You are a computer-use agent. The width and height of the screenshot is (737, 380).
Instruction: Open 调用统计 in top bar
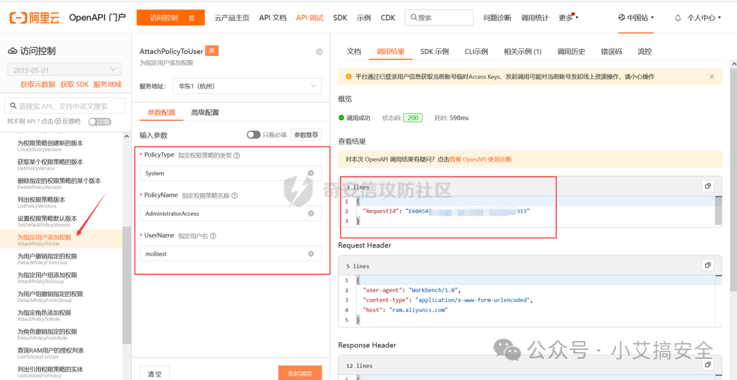[x=535, y=18]
